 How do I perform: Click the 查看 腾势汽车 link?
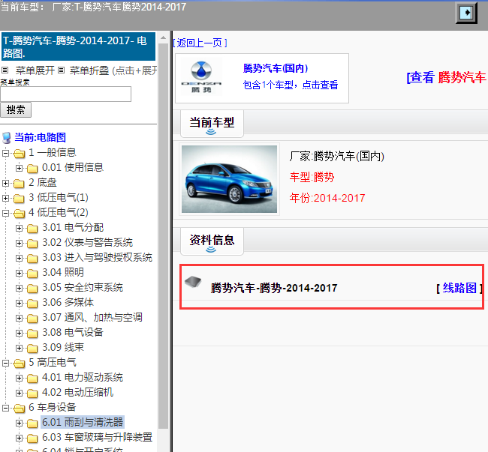[x=447, y=77]
